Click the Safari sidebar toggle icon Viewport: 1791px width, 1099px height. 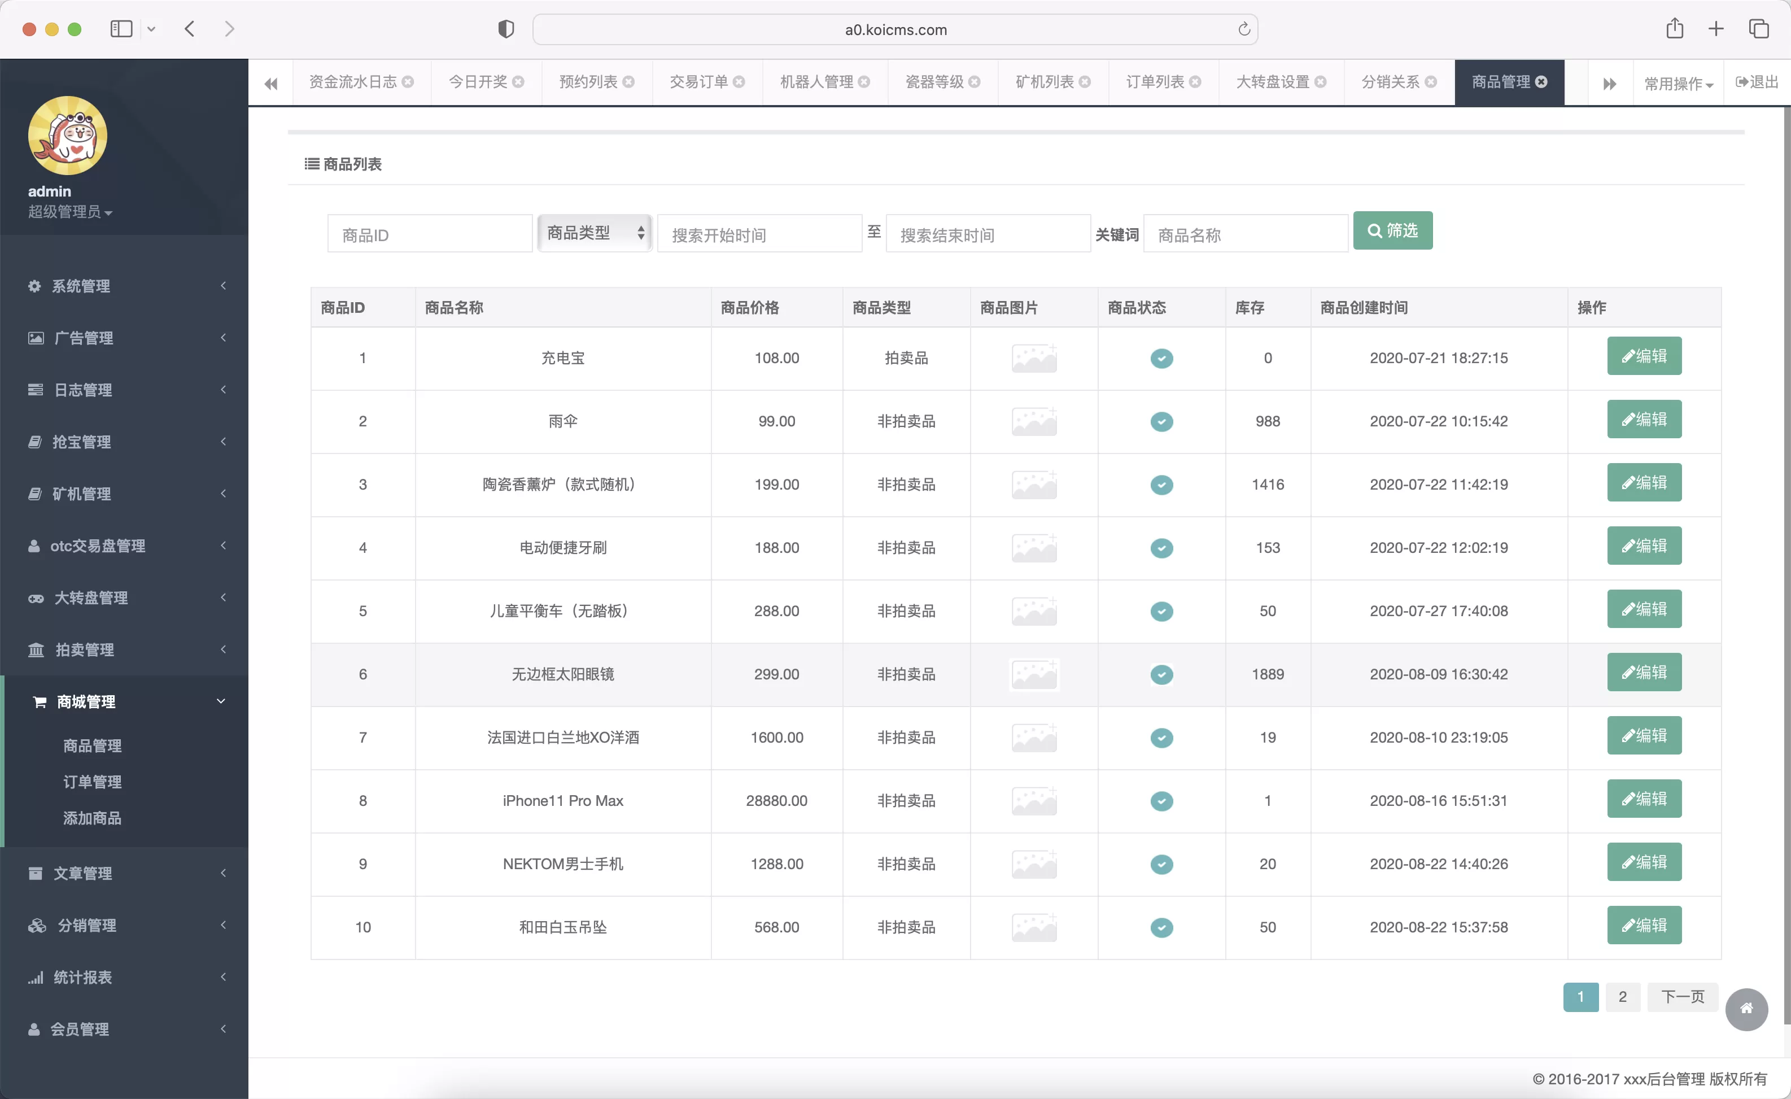[x=121, y=29]
